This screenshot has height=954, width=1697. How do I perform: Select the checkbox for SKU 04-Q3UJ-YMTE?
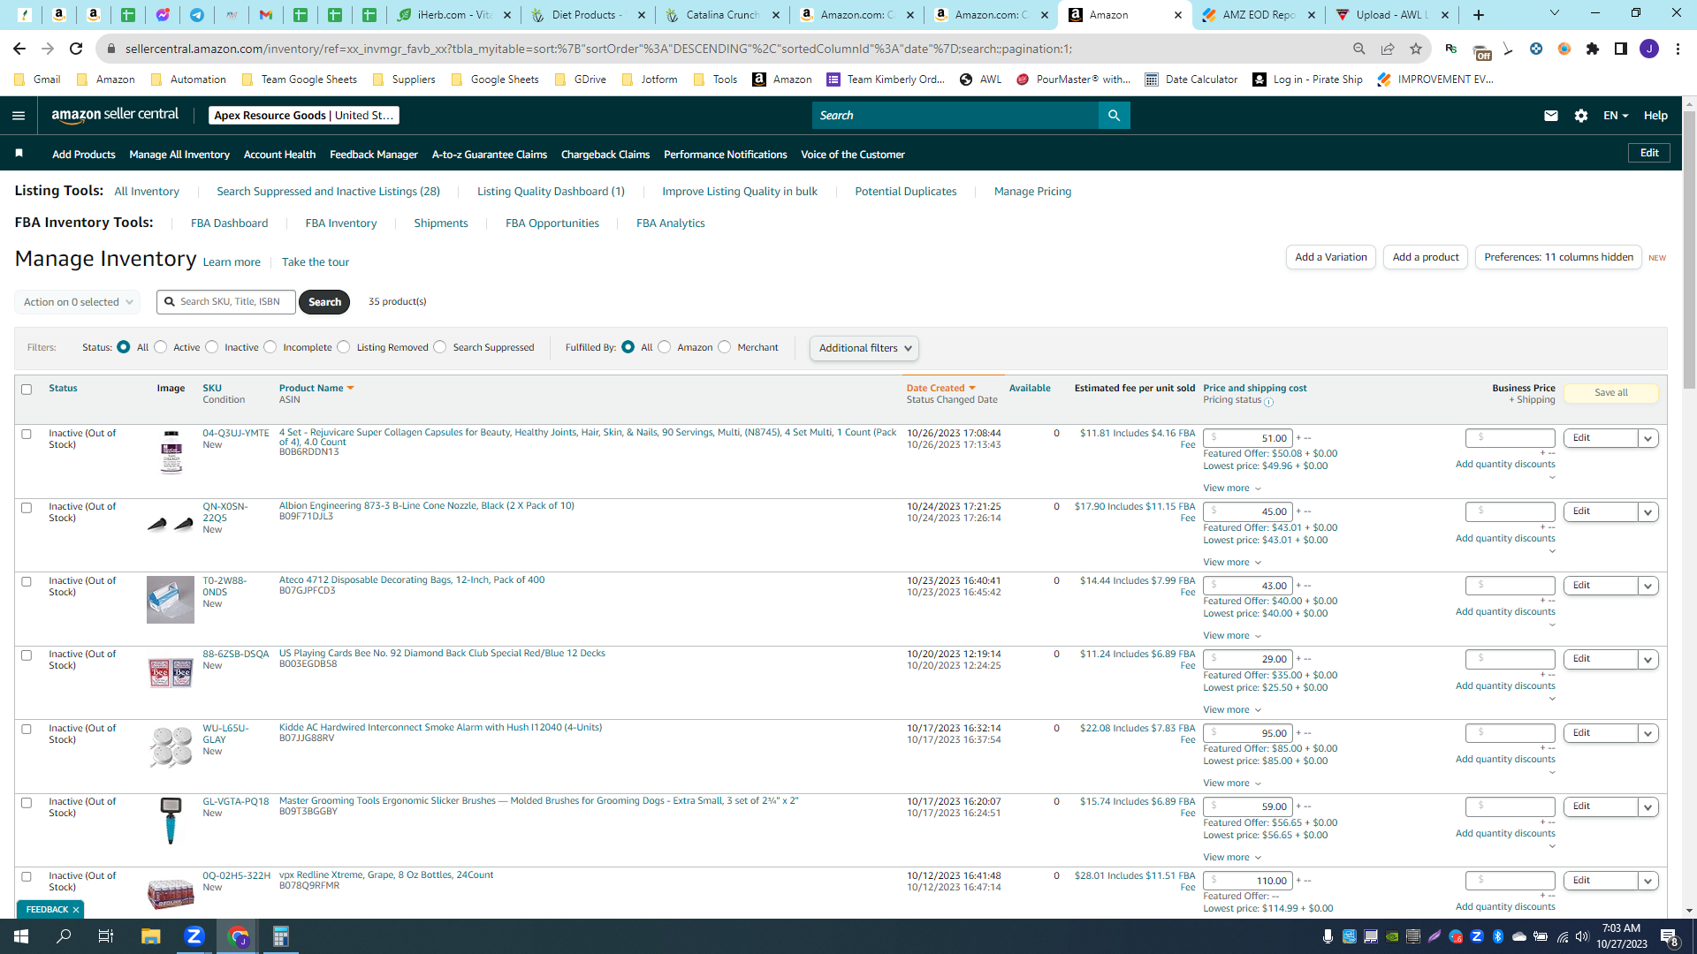pos(27,435)
